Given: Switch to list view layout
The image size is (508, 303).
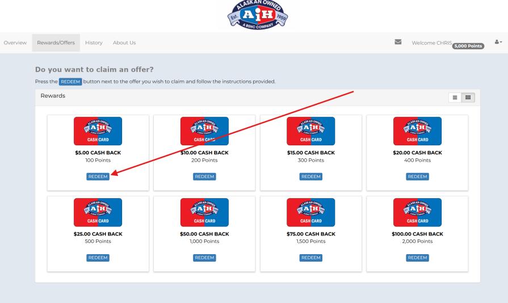Looking at the screenshot, I should click(x=455, y=98).
